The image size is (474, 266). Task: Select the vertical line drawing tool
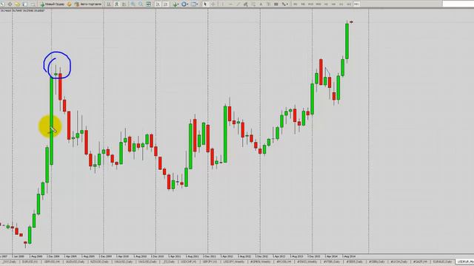(x=222, y=4)
